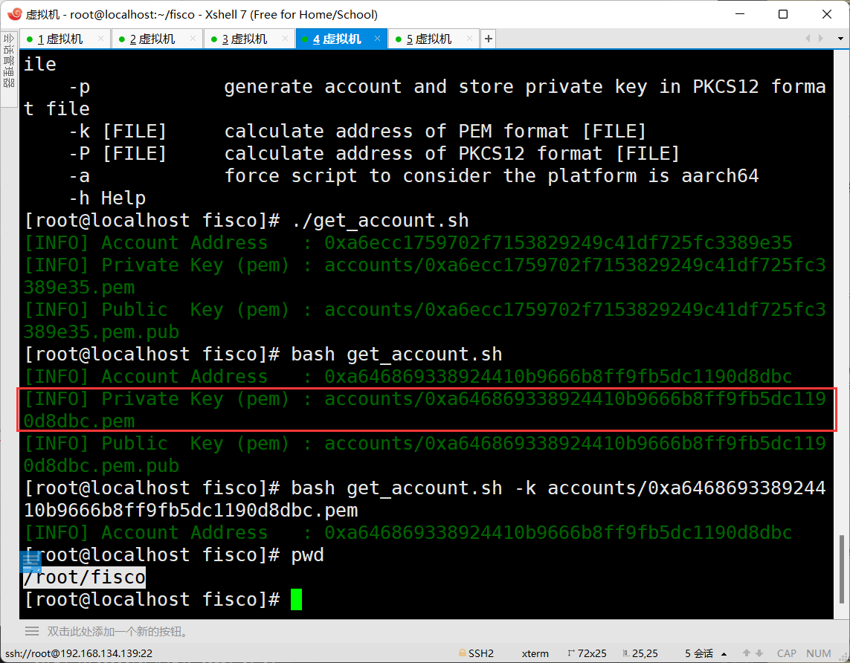Image resolution: width=850 pixels, height=663 pixels.
Task: Click the tab bar's left scroll arrow
Action: 808,39
